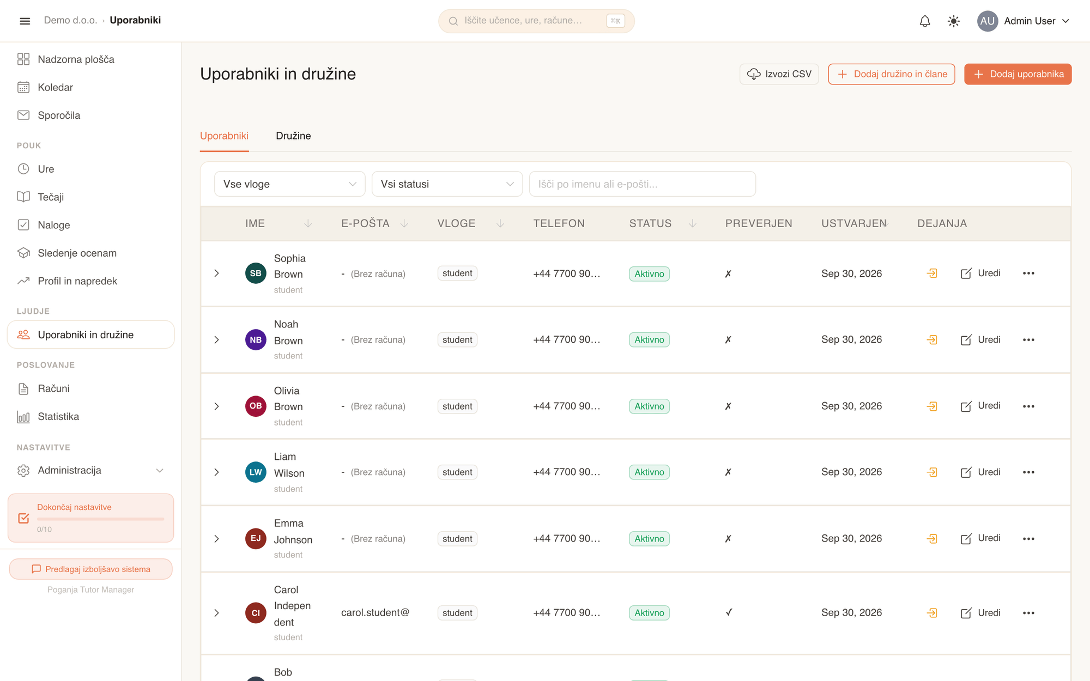The image size is (1090, 681).
Task: Toggle the light/dark theme sun icon
Action: (x=954, y=21)
